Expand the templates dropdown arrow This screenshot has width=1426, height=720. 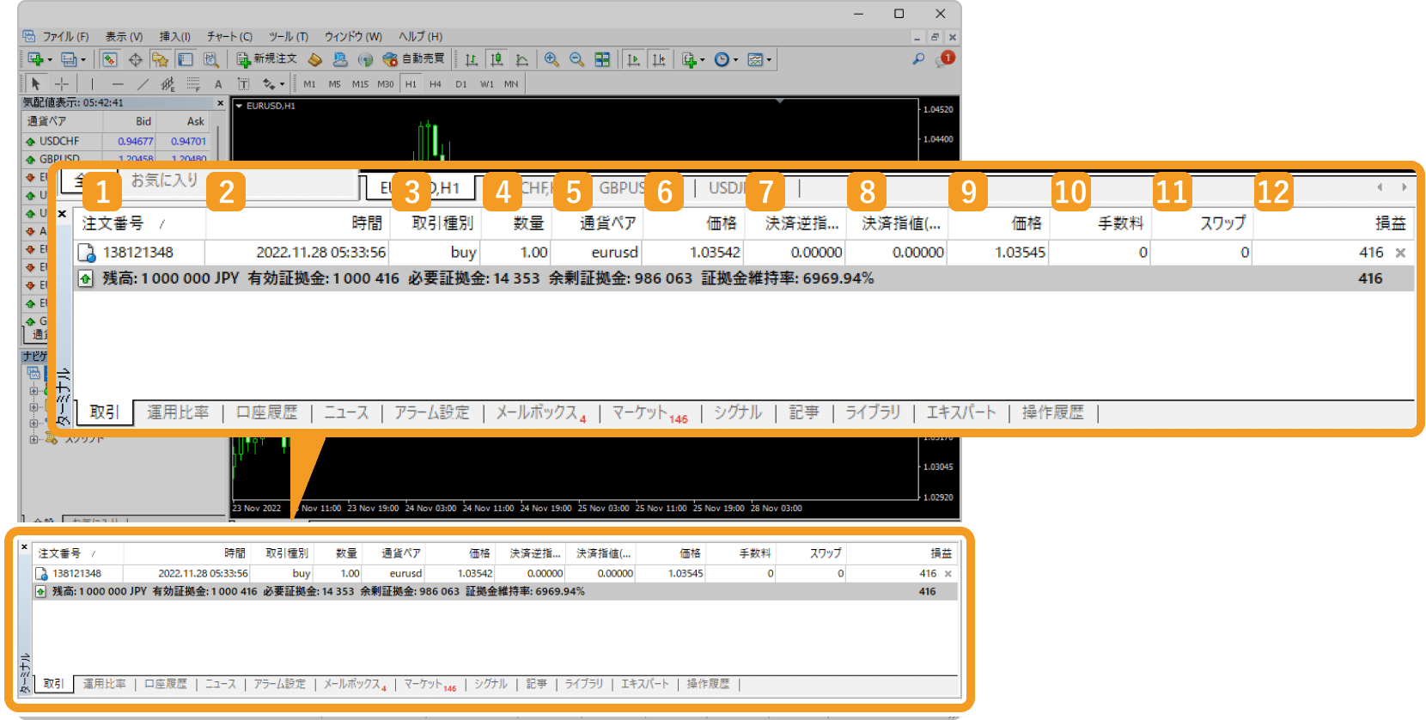(769, 60)
